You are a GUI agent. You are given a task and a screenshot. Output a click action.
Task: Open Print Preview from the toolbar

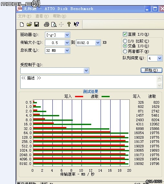54,24
